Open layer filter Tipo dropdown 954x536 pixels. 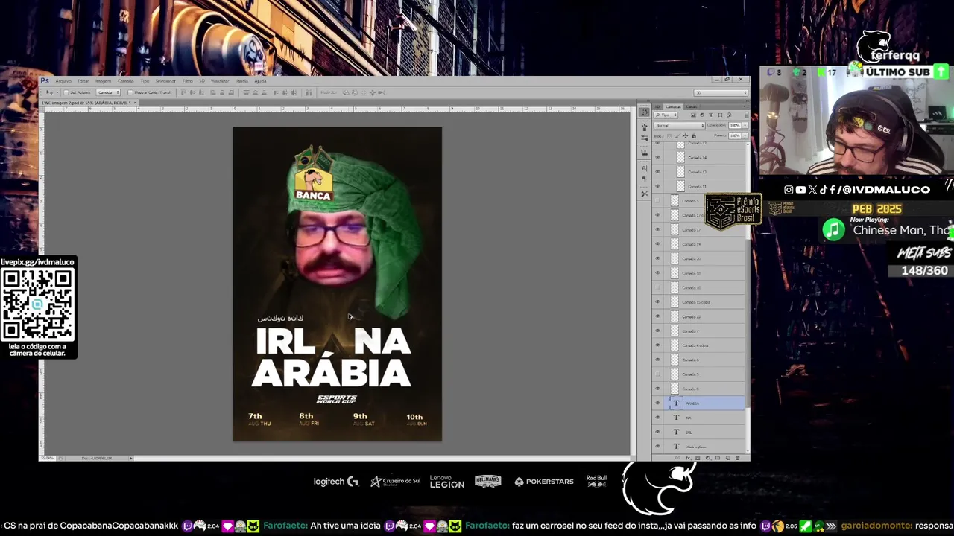click(x=666, y=115)
